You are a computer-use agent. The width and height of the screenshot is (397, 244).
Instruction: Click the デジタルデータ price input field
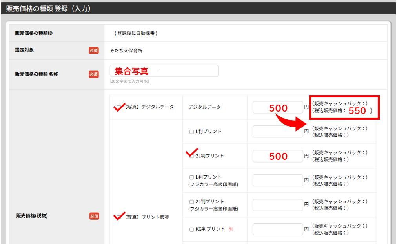pos(278,107)
